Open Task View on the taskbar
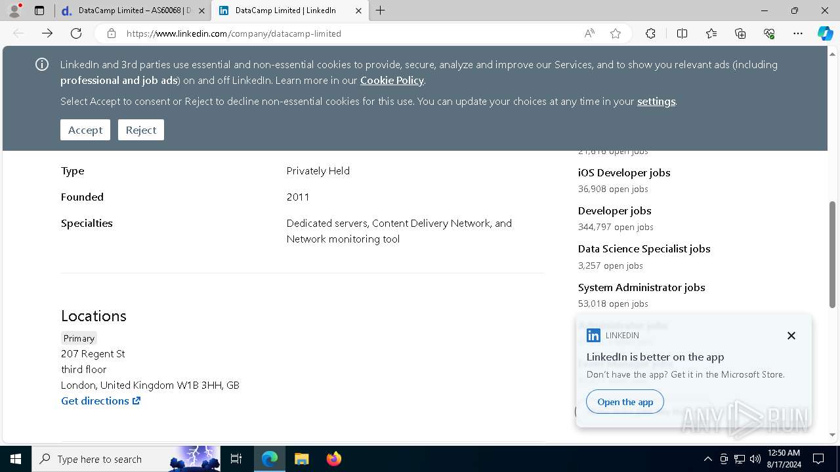This screenshot has width=840, height=472. click(236, 459)
